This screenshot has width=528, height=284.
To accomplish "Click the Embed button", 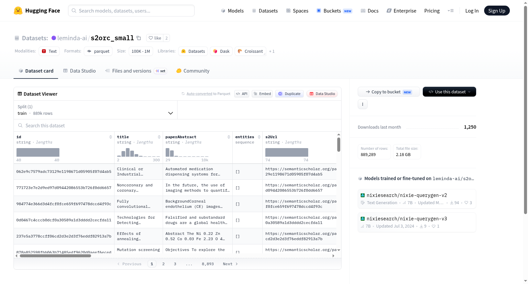I will (x=263, y=94).
